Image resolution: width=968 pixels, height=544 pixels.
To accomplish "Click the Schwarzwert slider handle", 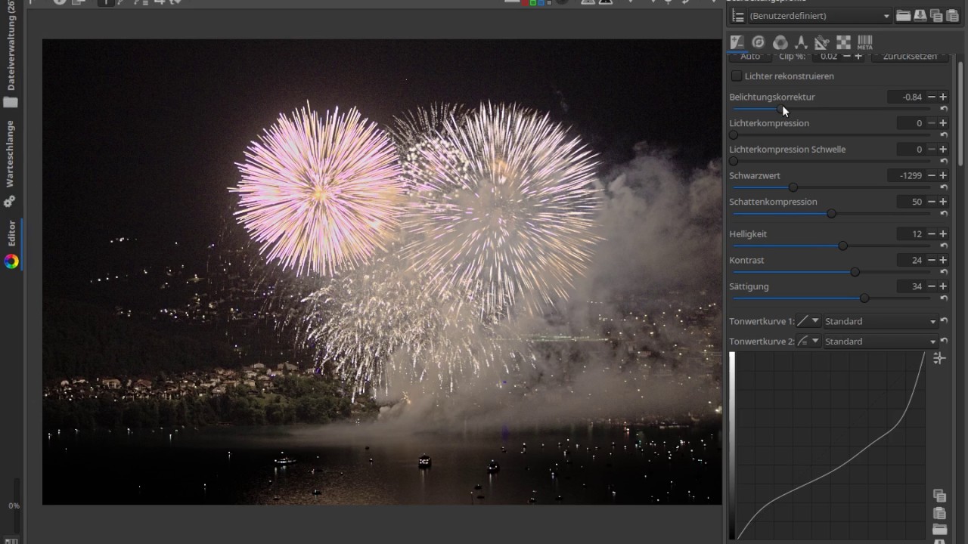I will pos(793,187).
